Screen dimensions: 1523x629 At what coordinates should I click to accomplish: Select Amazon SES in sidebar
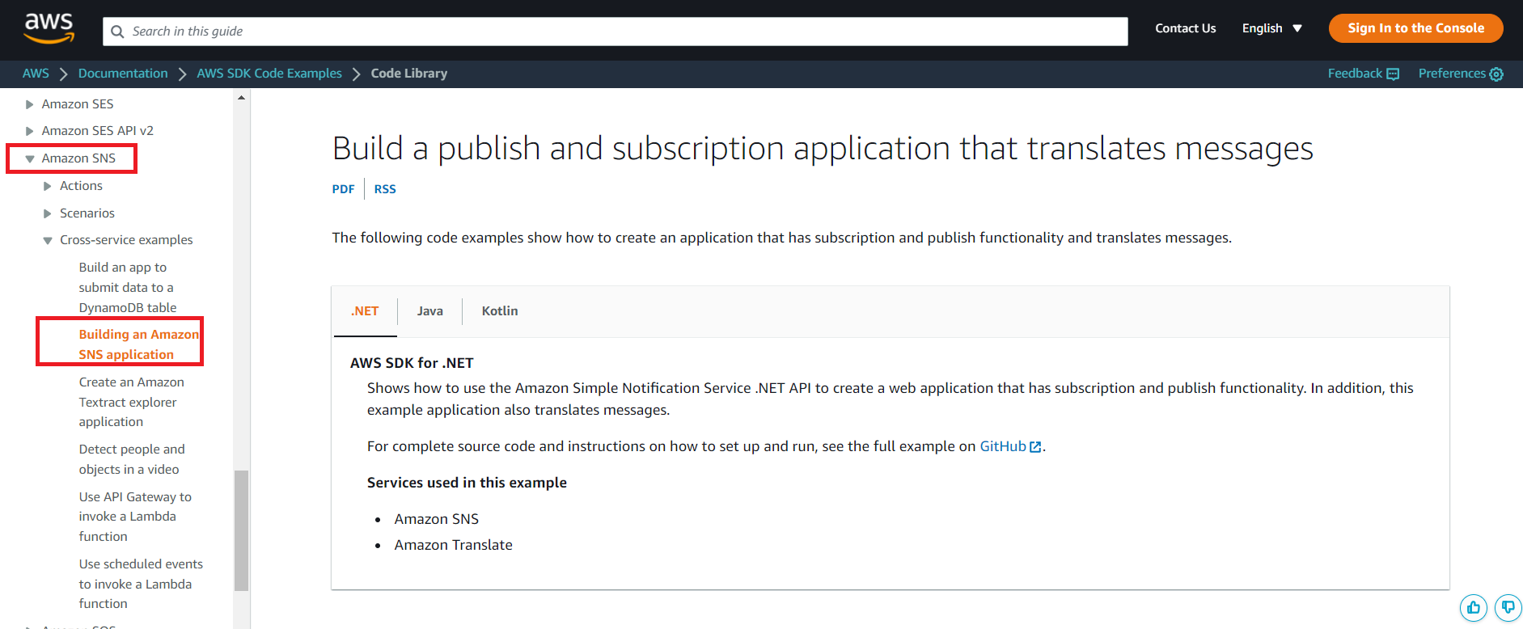tap(78, 104)
